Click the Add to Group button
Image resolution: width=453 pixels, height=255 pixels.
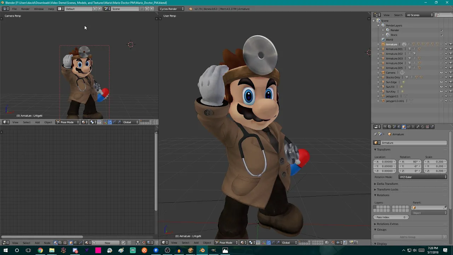click(408, 237)
